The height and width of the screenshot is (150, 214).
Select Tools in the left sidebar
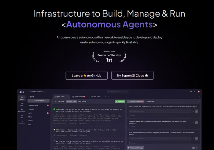click(22, 104)
